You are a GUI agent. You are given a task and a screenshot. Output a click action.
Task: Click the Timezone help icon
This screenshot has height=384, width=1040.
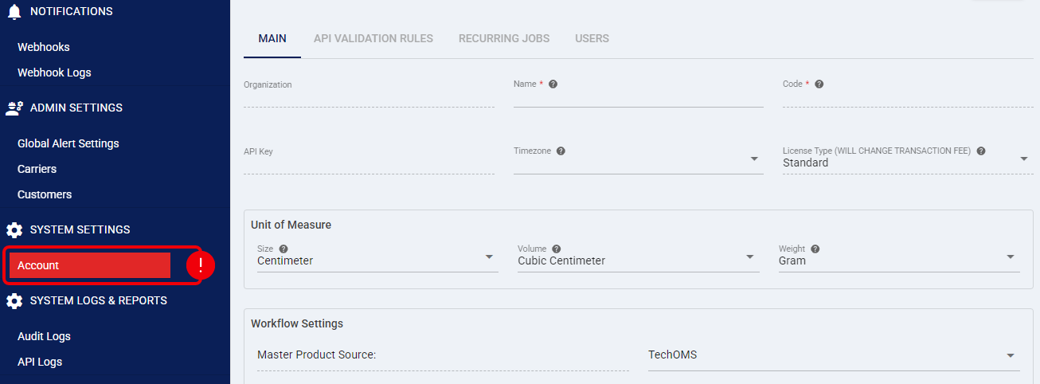point(561,151)
